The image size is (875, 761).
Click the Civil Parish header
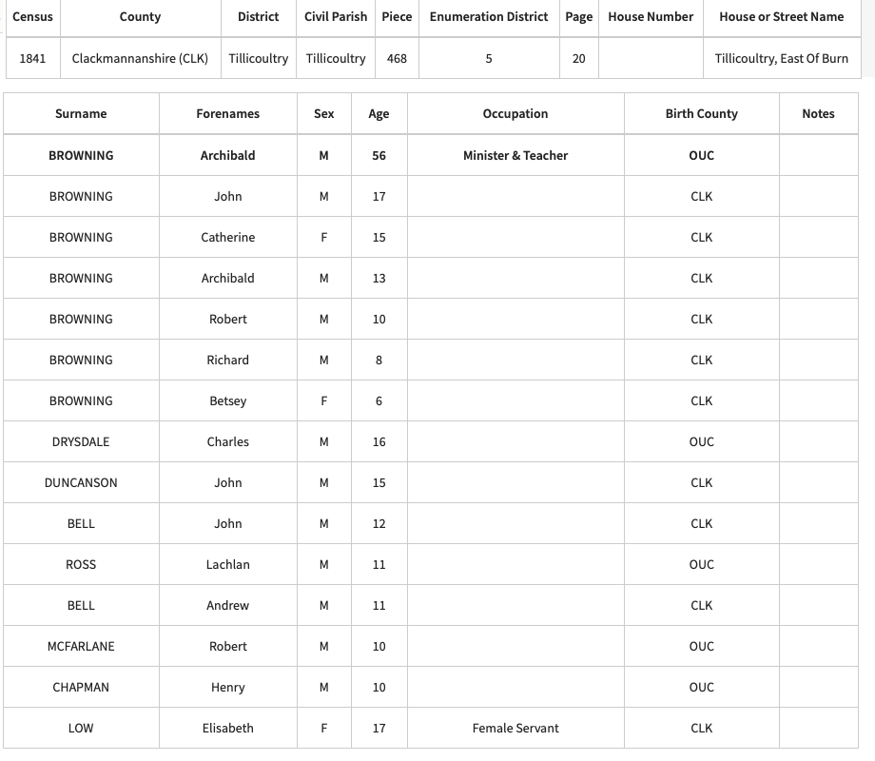pyautogui.click(x=336, y=16)
